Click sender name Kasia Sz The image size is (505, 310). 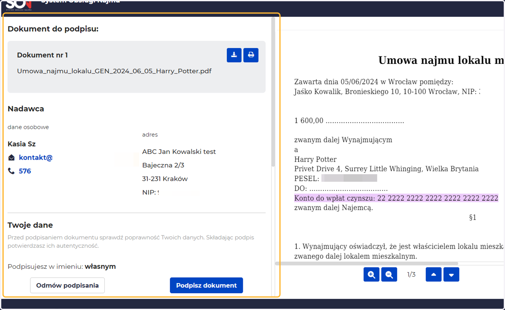21,144
